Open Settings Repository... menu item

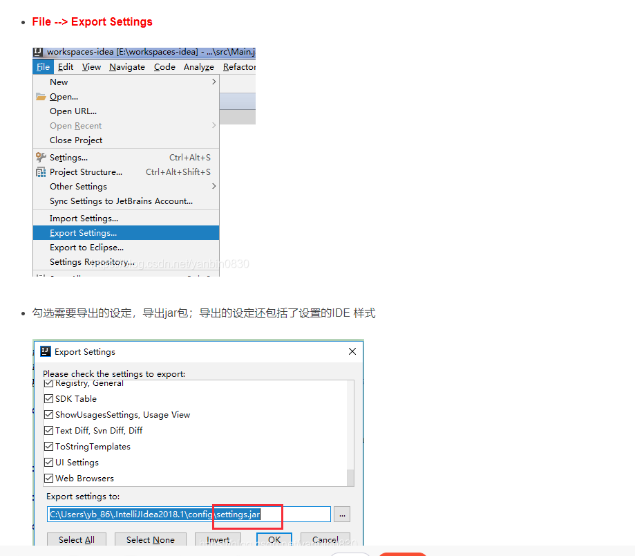coord(126,262)
